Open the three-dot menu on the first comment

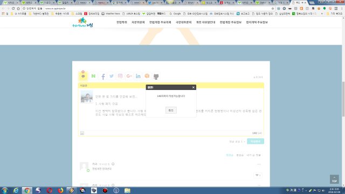pos(259,164)
